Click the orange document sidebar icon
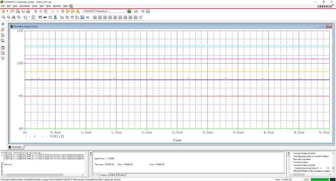336x181 pixels. [3, 29]
